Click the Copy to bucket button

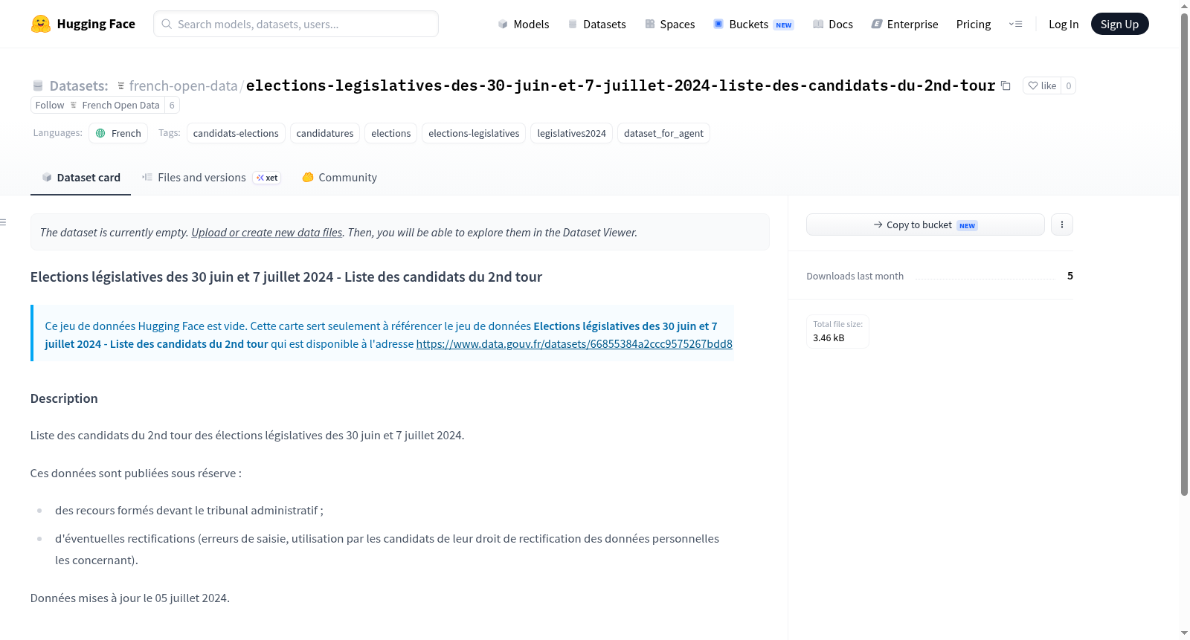[x=925, y=224]
